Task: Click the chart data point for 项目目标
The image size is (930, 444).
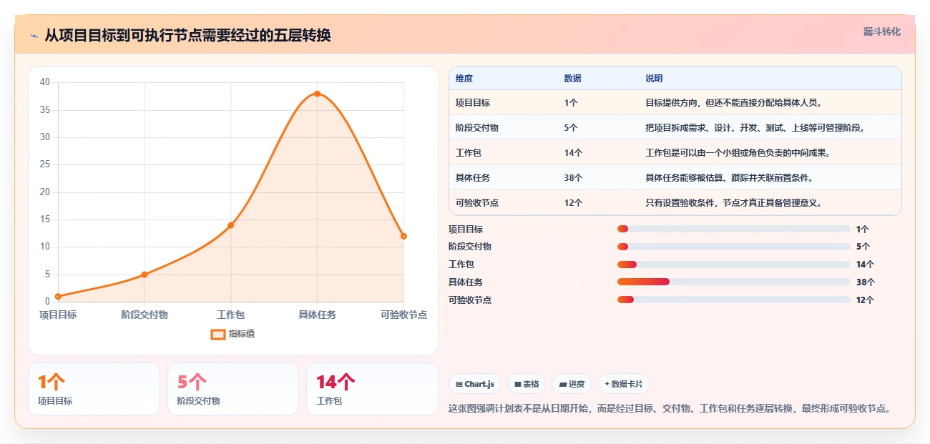Action: point(58,296)
